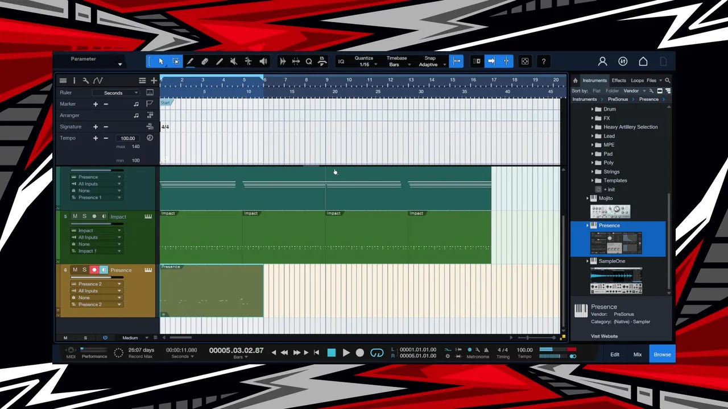Click the Record button in transport

click(x=360, y=353)
